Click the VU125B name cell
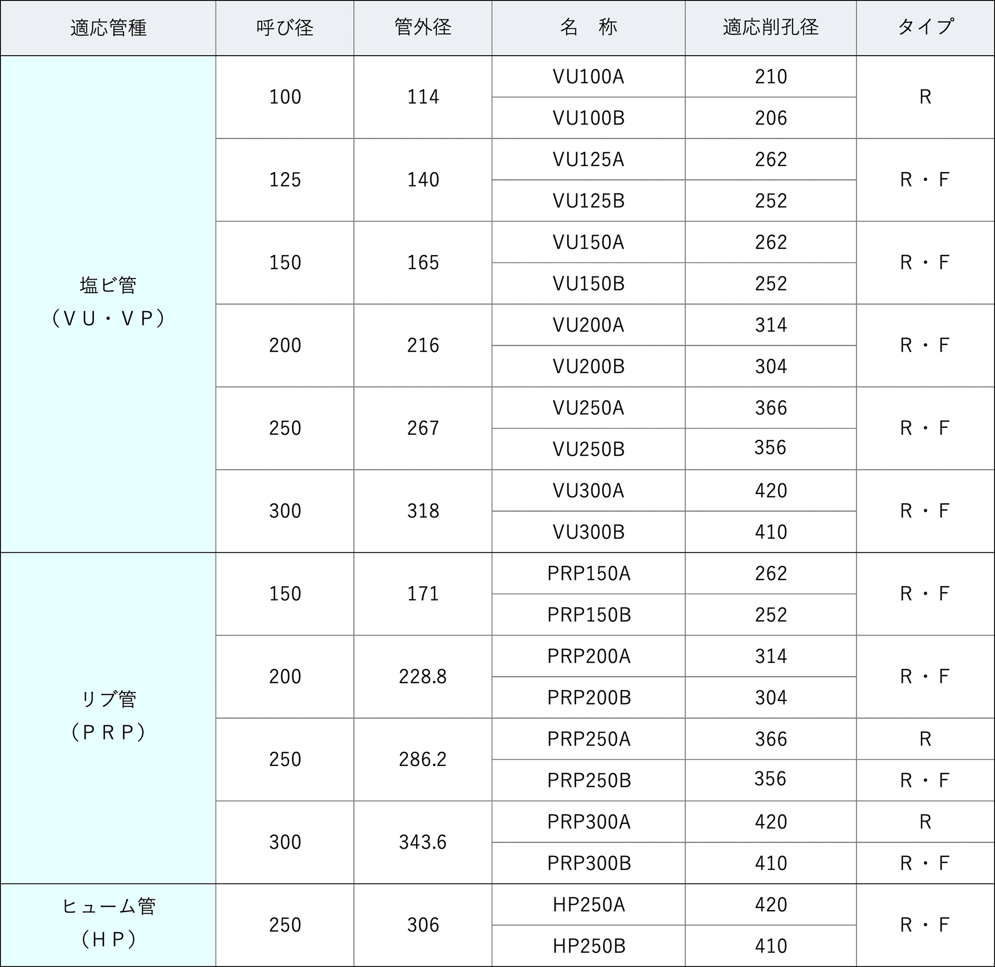The height and width of the screenshot is (967, 995). [x=589, y=200]
